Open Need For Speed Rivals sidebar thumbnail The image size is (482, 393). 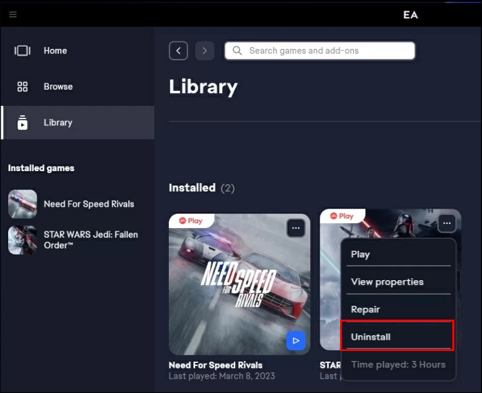pyautogui.click(x=23, y=204)
